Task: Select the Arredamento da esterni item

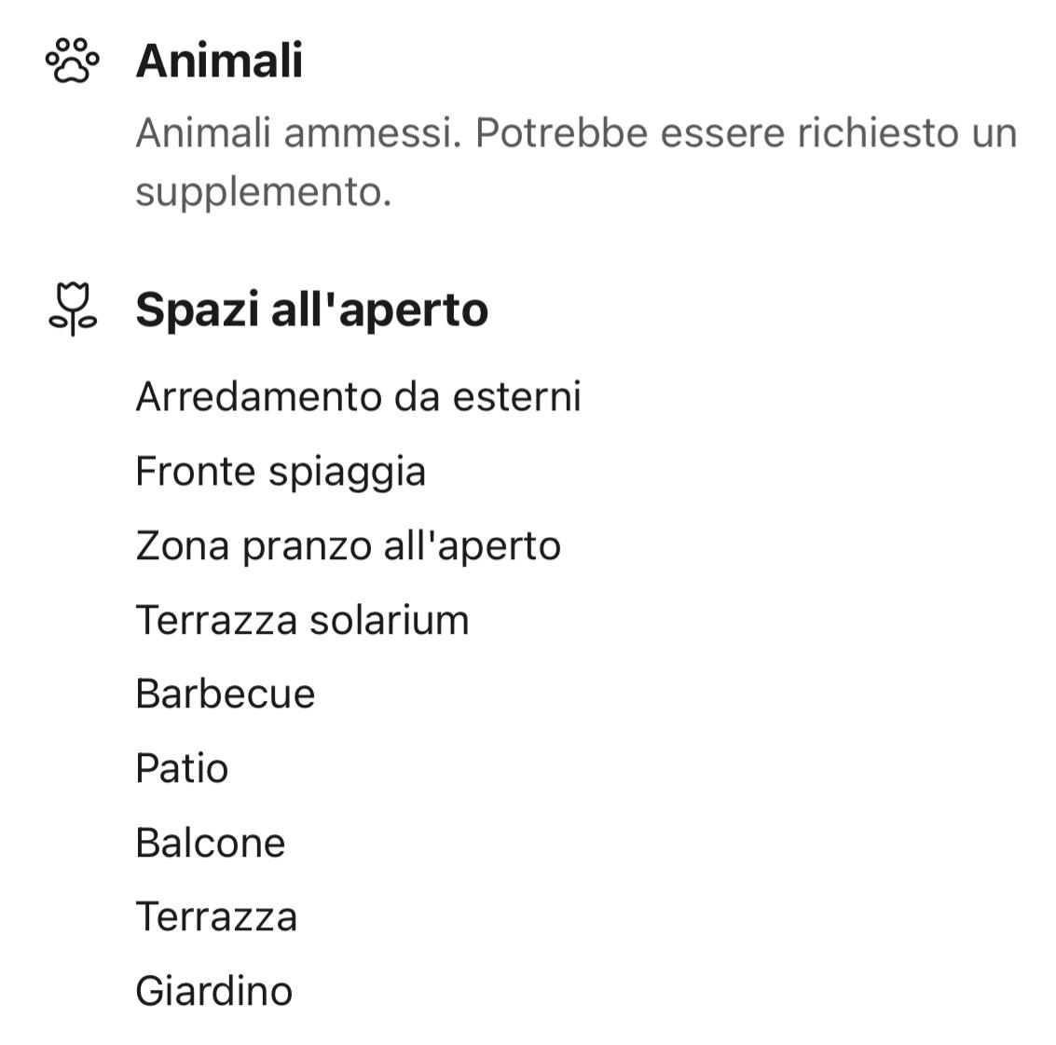Action: coord(358,397)
